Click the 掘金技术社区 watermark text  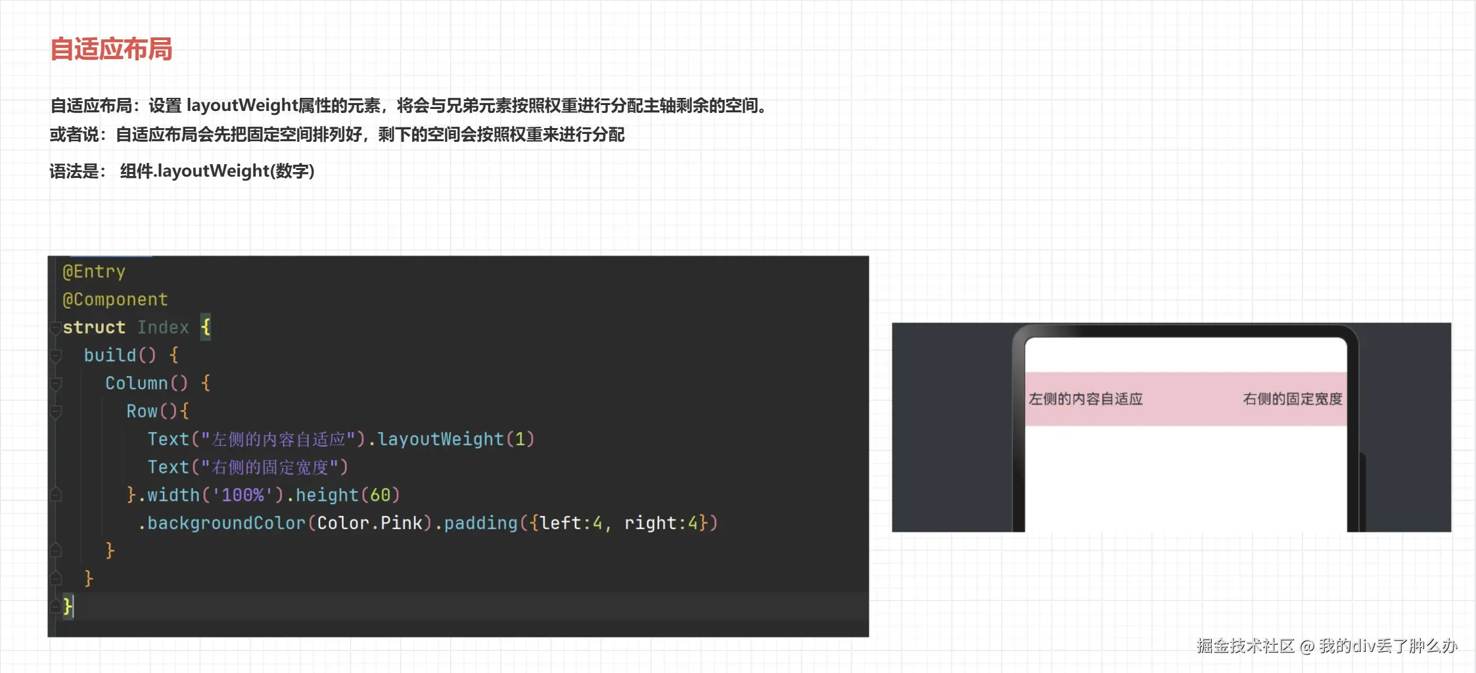[x=1245, y=646]
